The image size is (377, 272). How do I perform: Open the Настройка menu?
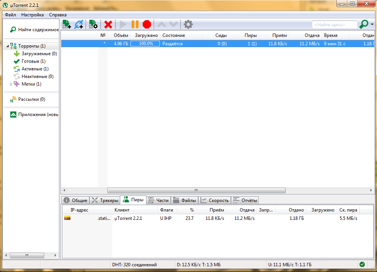(x=32, y=15)
